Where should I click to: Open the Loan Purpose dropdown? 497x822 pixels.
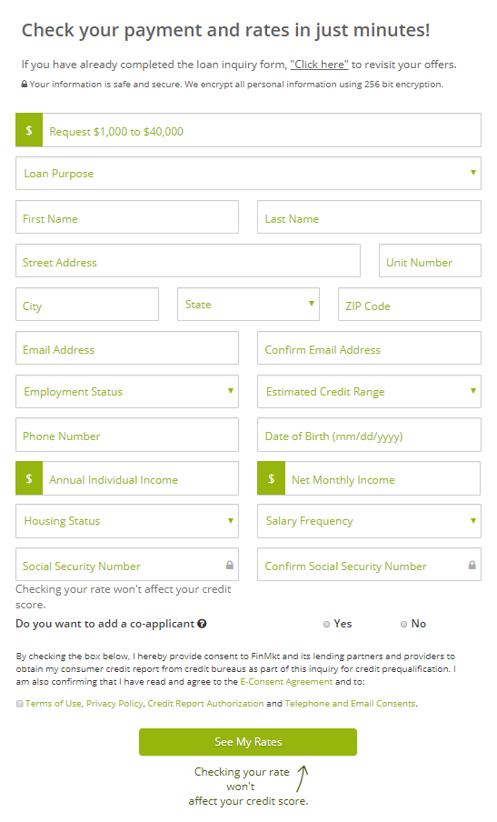click(x=248, y=173)
